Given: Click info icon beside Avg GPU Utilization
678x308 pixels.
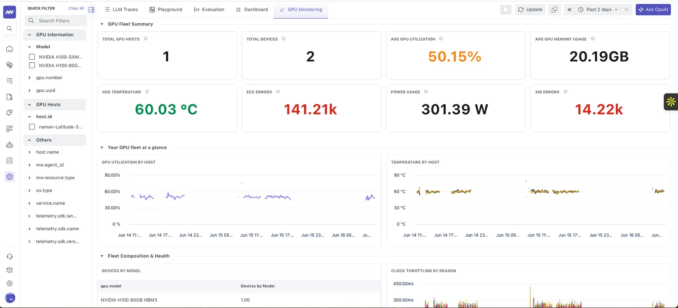Looking at the screenshot, I should click(441, 39).
